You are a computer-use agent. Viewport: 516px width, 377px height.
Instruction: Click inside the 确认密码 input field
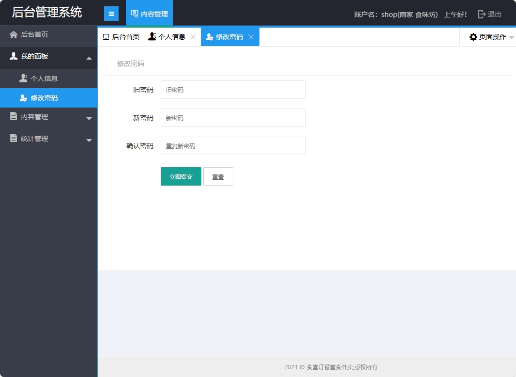coord(232,145)
